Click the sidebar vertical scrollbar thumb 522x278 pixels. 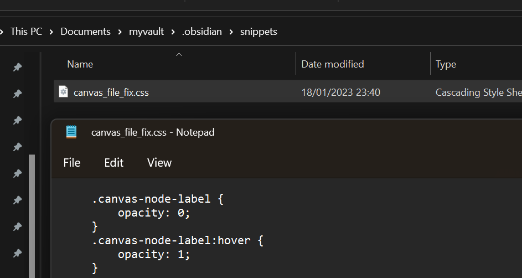pyautogui.click(x=32, y=216)
